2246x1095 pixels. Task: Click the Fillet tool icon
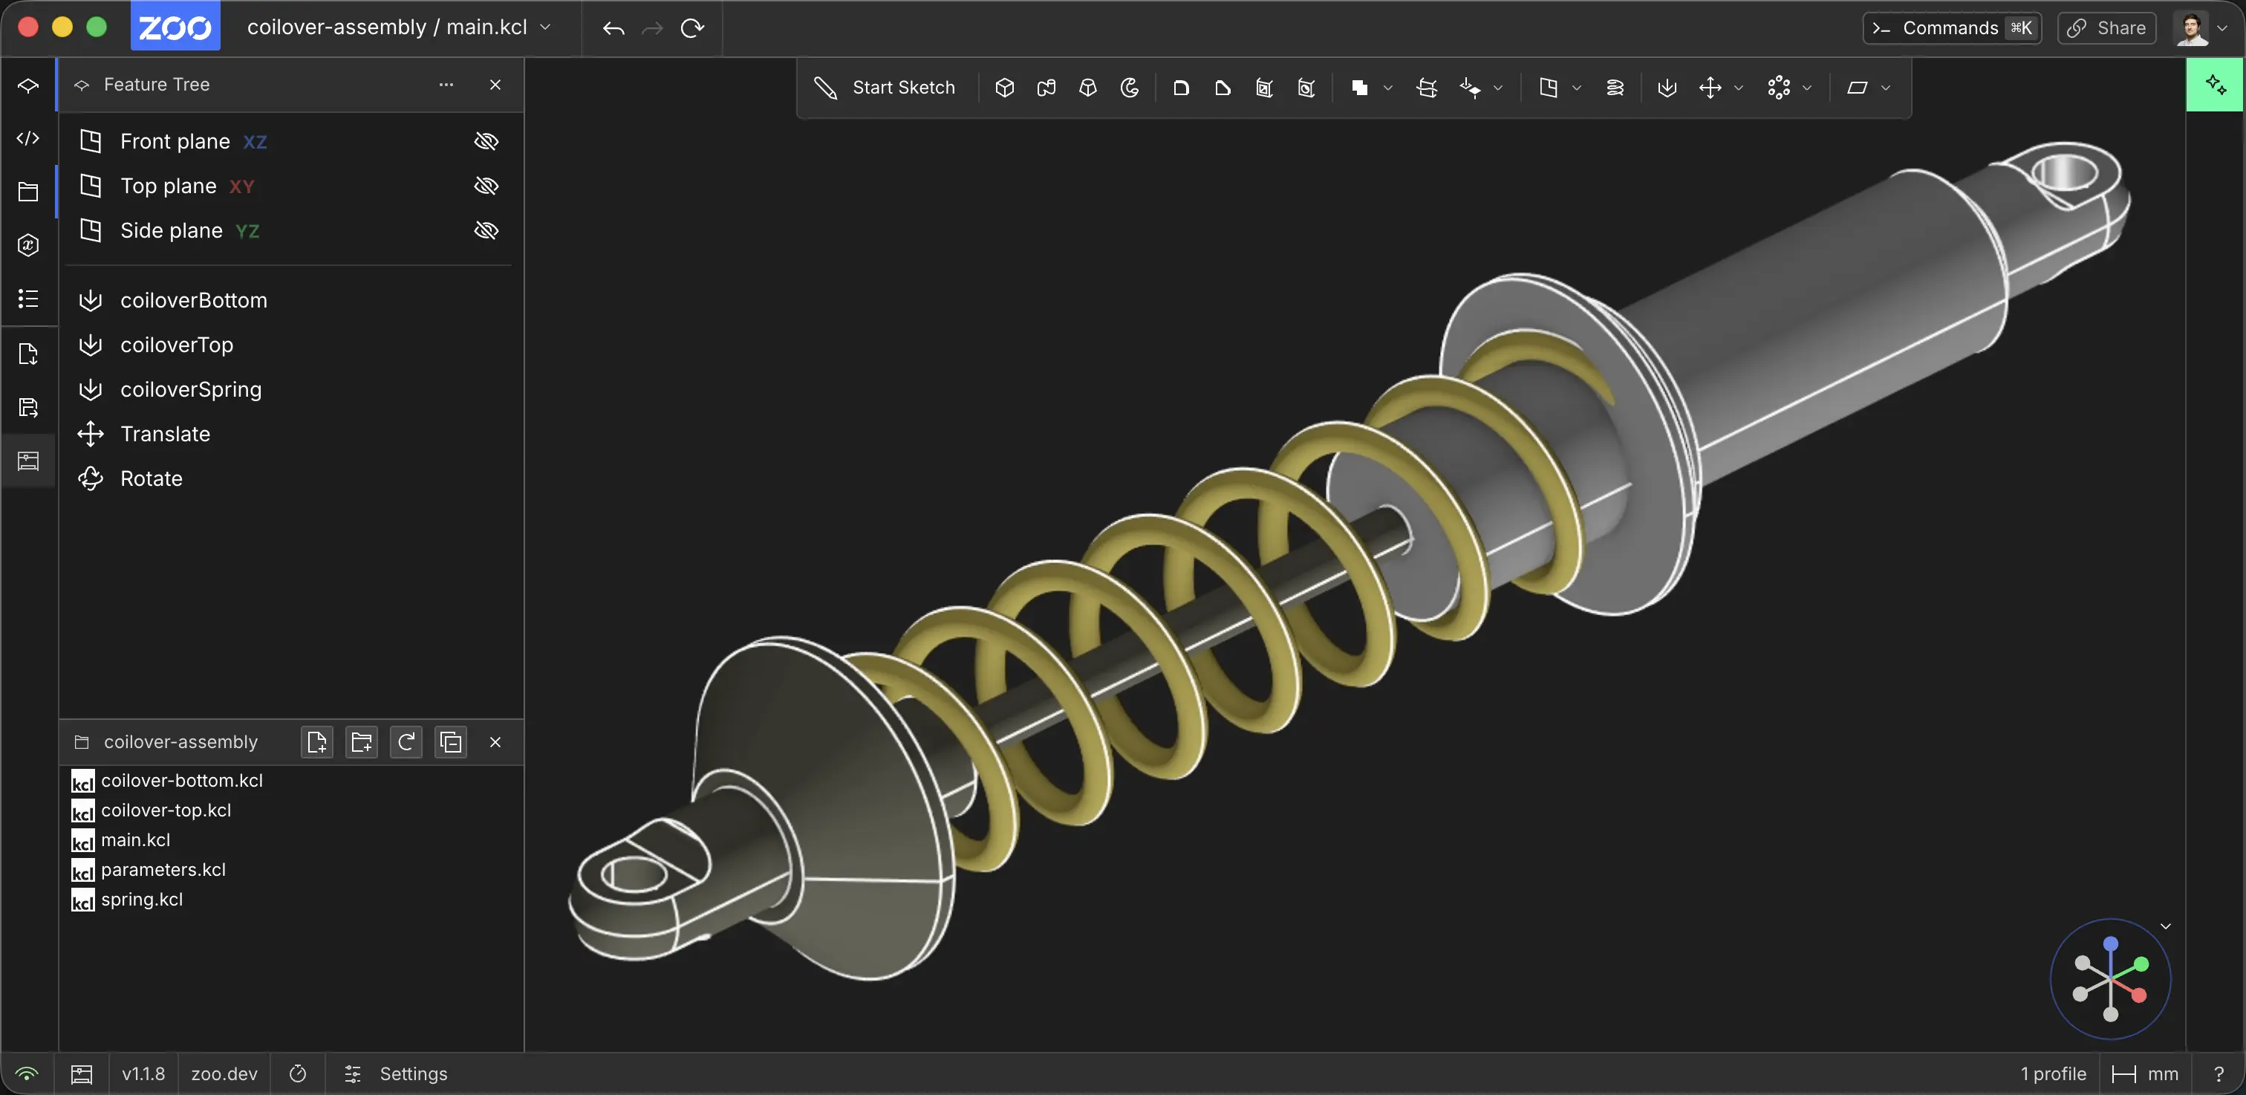point(1180,87)
